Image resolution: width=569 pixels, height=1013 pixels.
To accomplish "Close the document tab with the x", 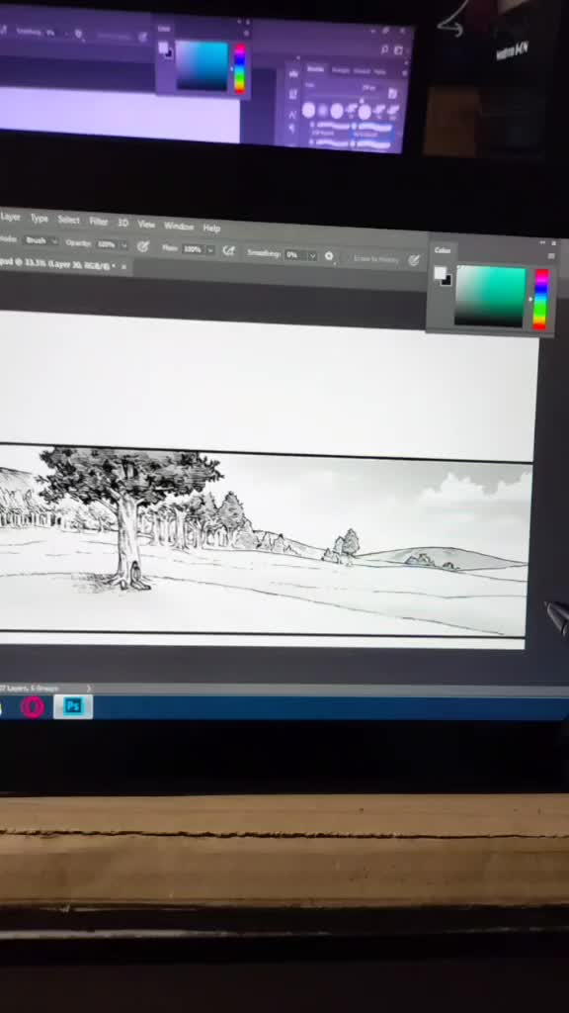I will click(123, 266).
